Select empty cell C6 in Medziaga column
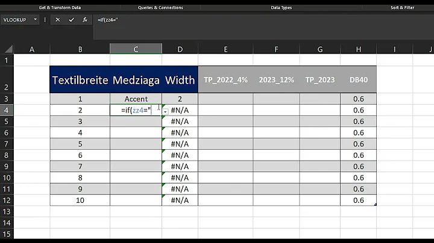This screenshot has width=434, height=243. pyautogui.click(x=136, y=132)
